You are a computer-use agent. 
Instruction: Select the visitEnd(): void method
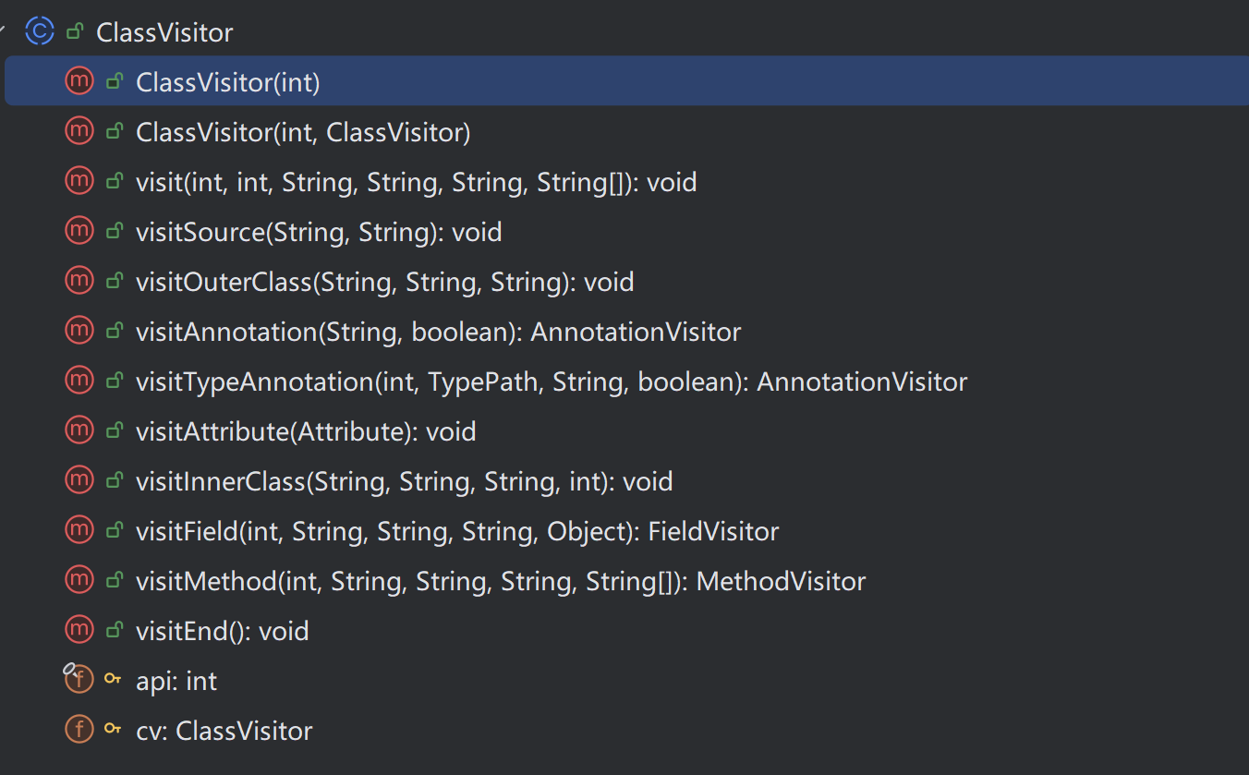222,631
